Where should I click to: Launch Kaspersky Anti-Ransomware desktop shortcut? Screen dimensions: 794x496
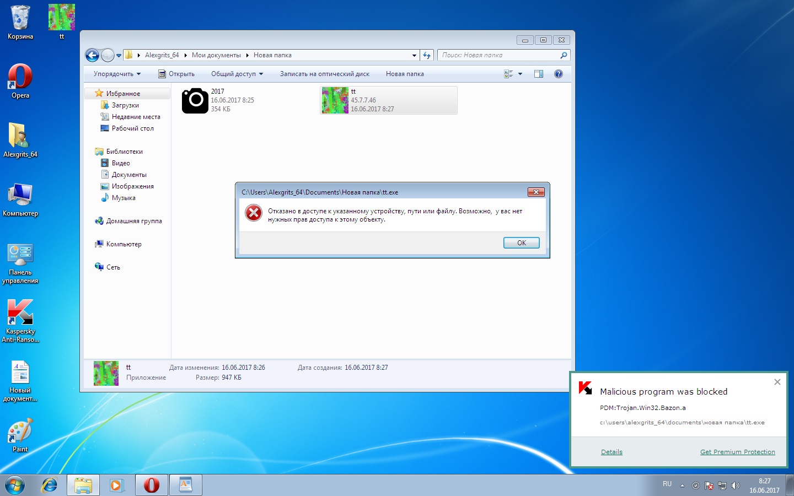[x=20, y=321]
